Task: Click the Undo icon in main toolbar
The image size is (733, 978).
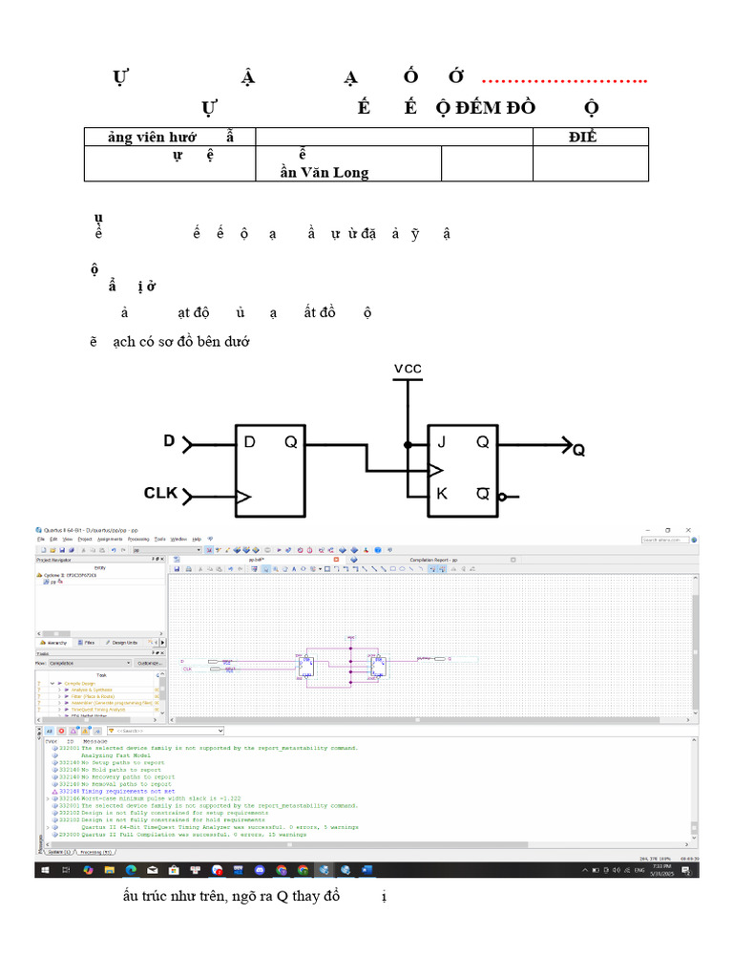Action: 113,550
